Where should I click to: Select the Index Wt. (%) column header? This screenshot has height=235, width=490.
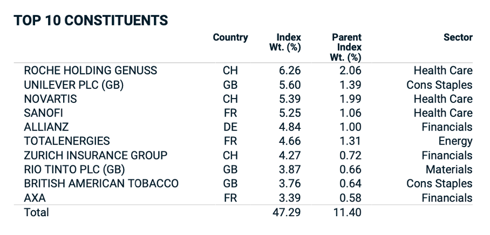point(285,43)
